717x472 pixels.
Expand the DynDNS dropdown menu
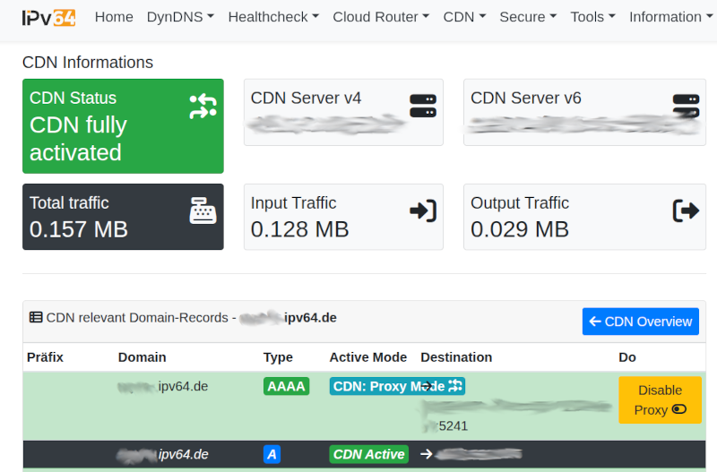click(x=180, y=17)
